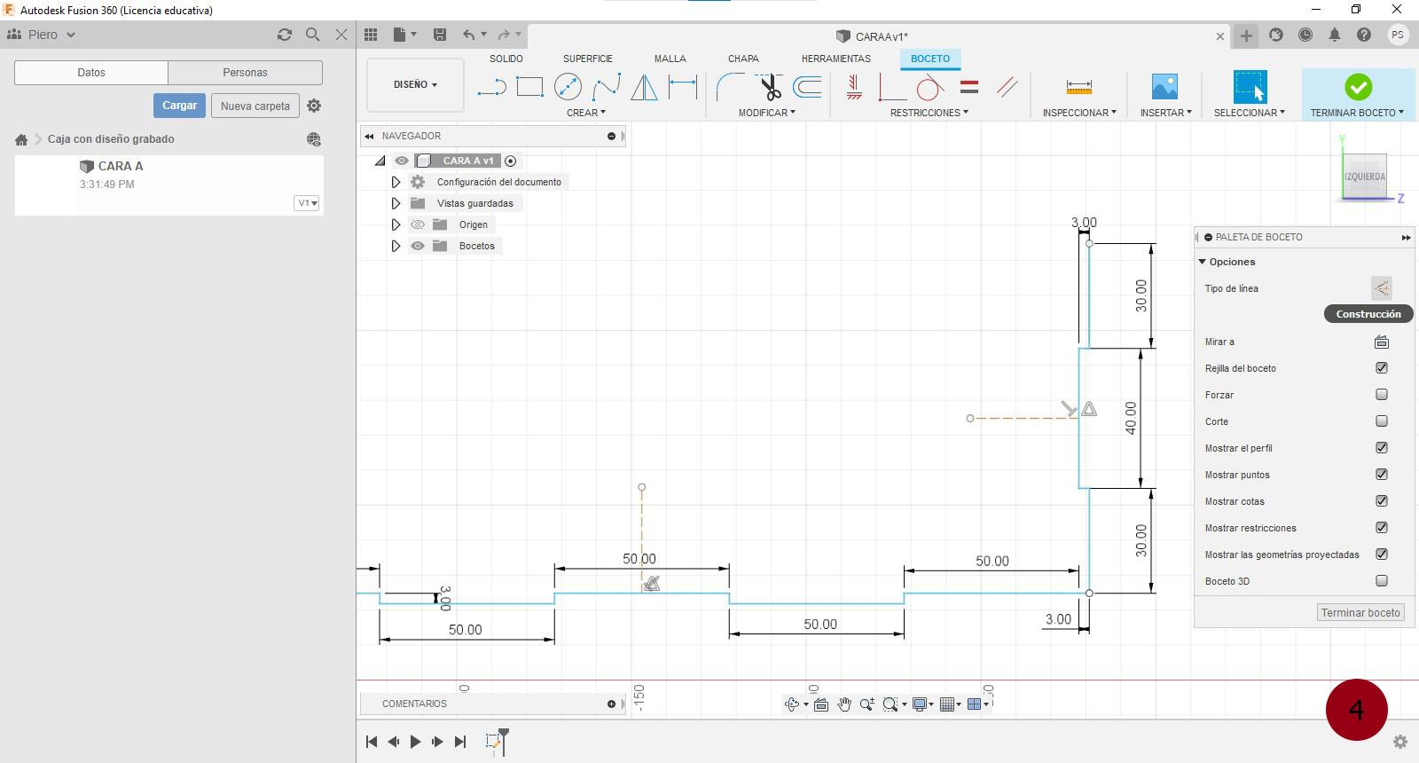
Task: Activate the Trim scissors tool
Action: pyautogui.click(x=770, y=87)
